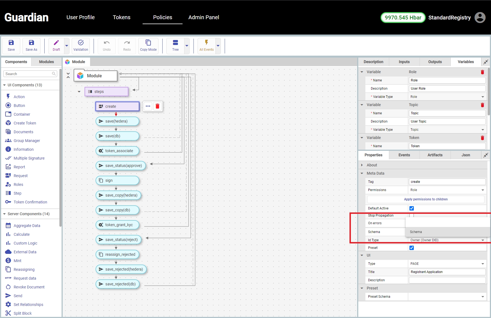This screenshot has height=318, width=491.
Task: Expand the About section
Action: pos(362,165)
